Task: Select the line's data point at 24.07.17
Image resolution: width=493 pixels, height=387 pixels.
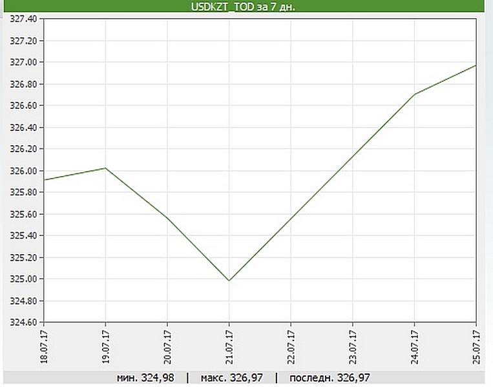Action: coord(414,94)
